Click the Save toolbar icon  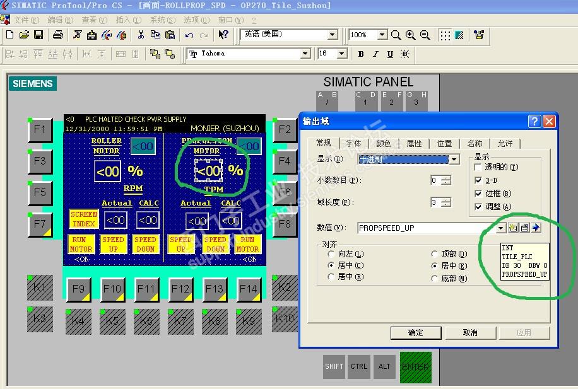38,35
